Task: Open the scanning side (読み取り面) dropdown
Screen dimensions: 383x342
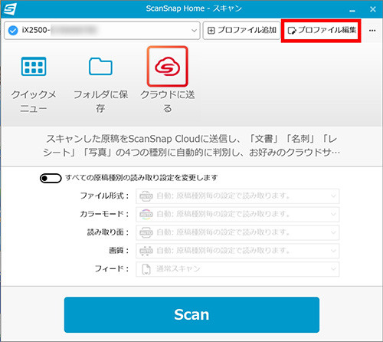Action: tap(237, 232)
